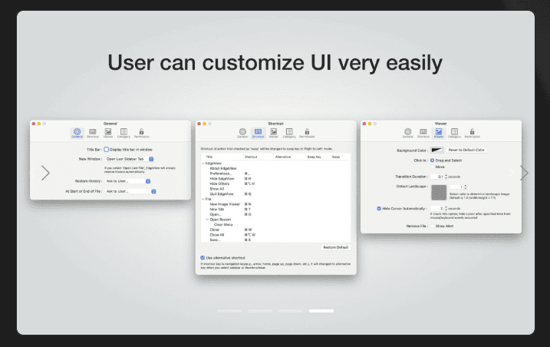Jump to third slide page indicator
550x347 pixels.
[291, 311]
